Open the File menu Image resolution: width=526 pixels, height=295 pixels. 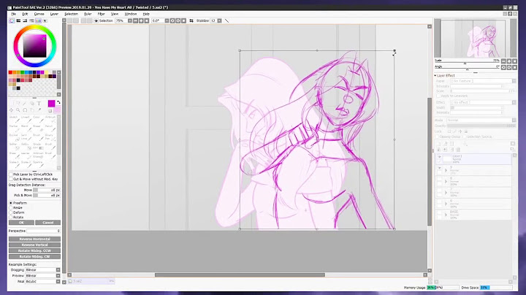tap(14, 14)
